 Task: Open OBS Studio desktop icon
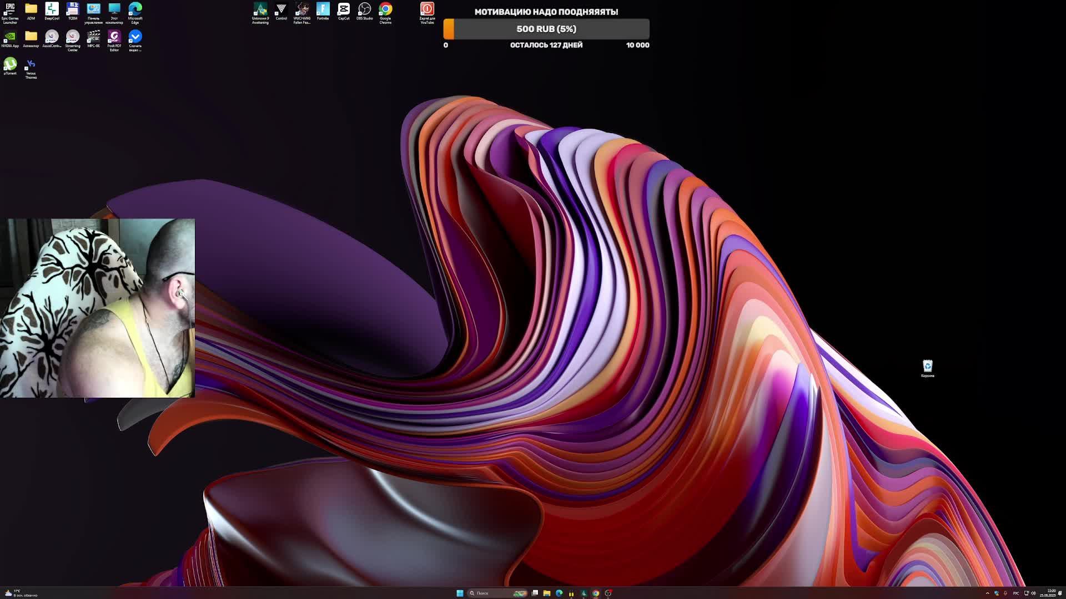(364, 9)
